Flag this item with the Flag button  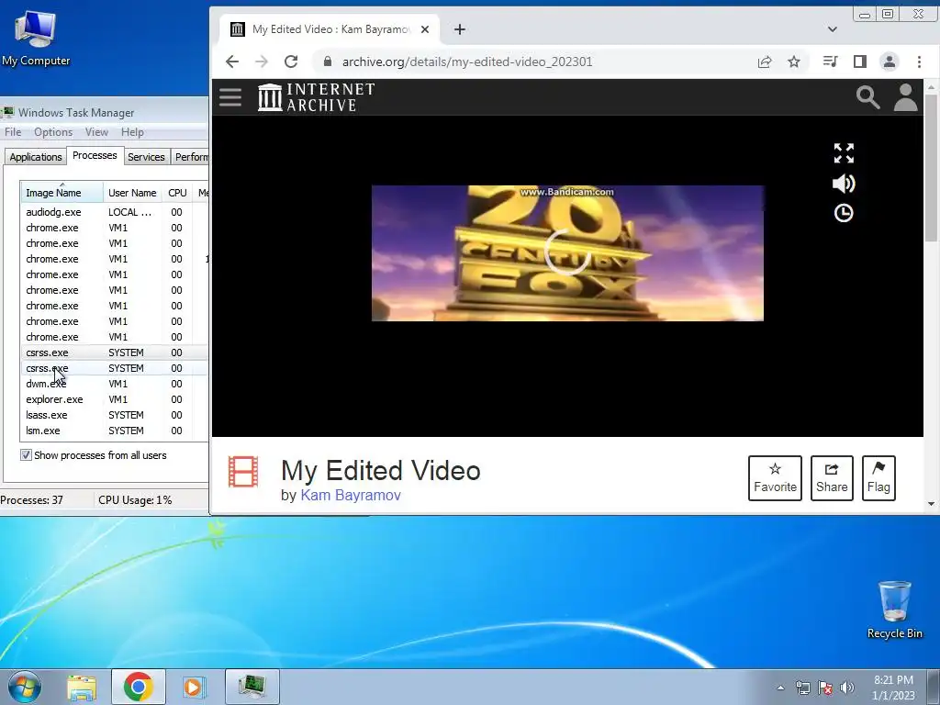point(878,477)
